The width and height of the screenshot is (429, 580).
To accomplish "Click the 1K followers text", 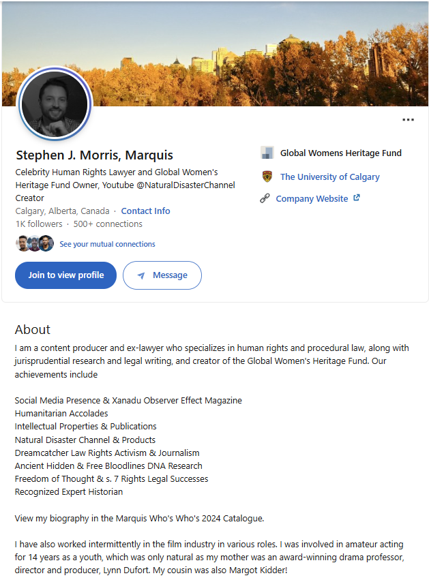I will click(x=39, y=224).
